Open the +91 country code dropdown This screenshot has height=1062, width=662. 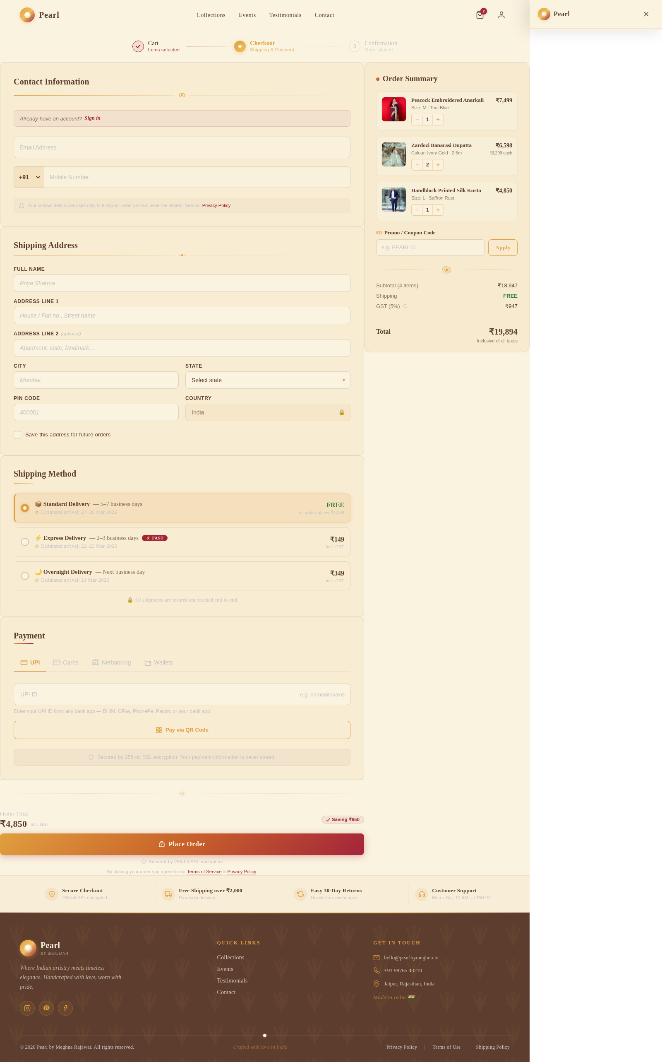(x=29, y=177)
